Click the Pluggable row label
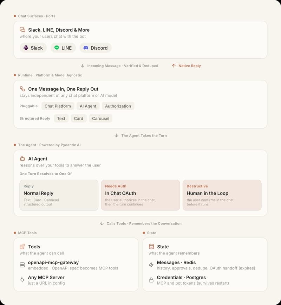The width and height of the screenshot is (281, 305). tap(28, 106)
